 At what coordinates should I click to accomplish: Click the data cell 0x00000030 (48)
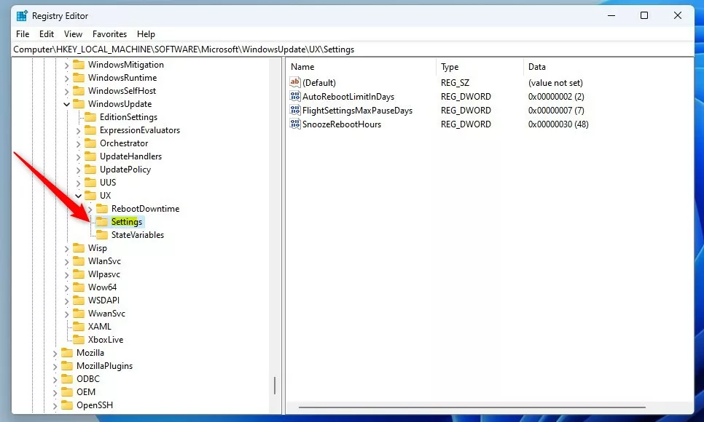(x=558, y=124)
